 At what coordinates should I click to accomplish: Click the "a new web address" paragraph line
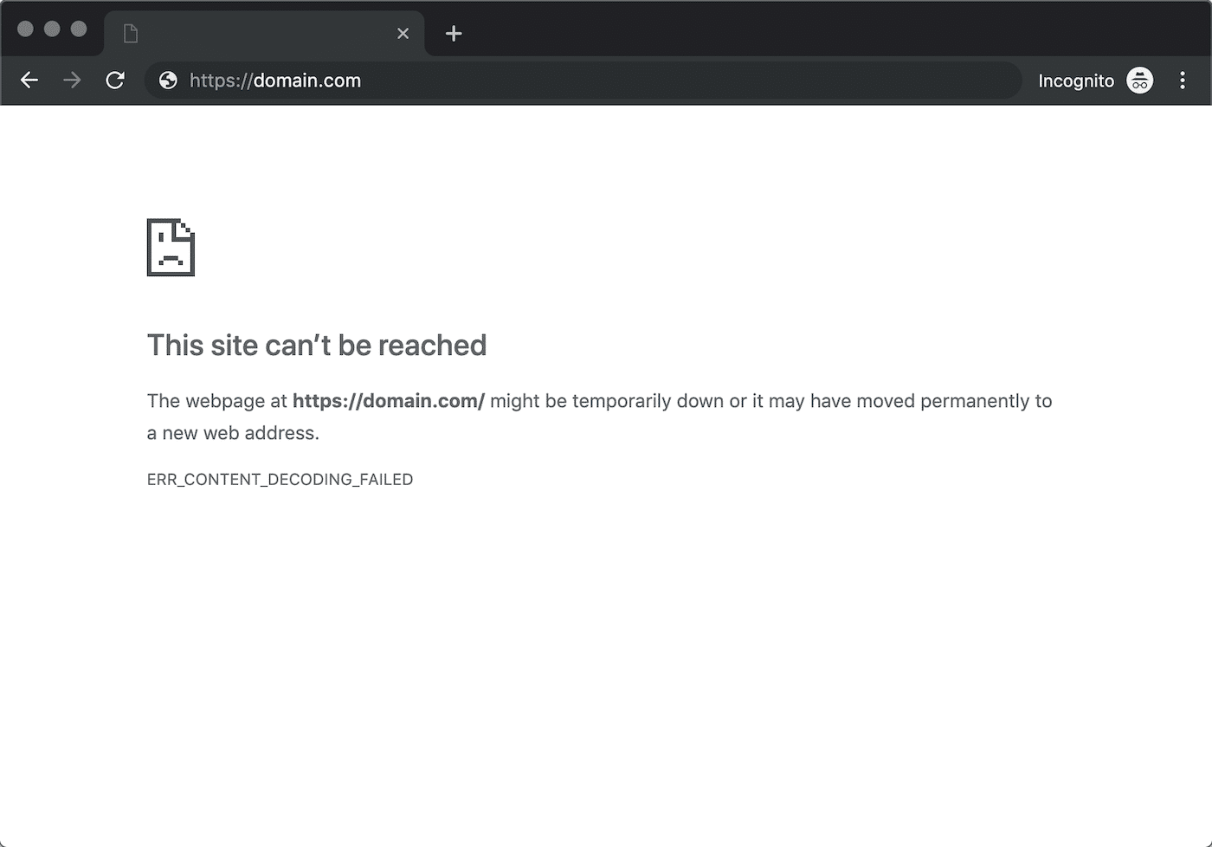[233, 433]
